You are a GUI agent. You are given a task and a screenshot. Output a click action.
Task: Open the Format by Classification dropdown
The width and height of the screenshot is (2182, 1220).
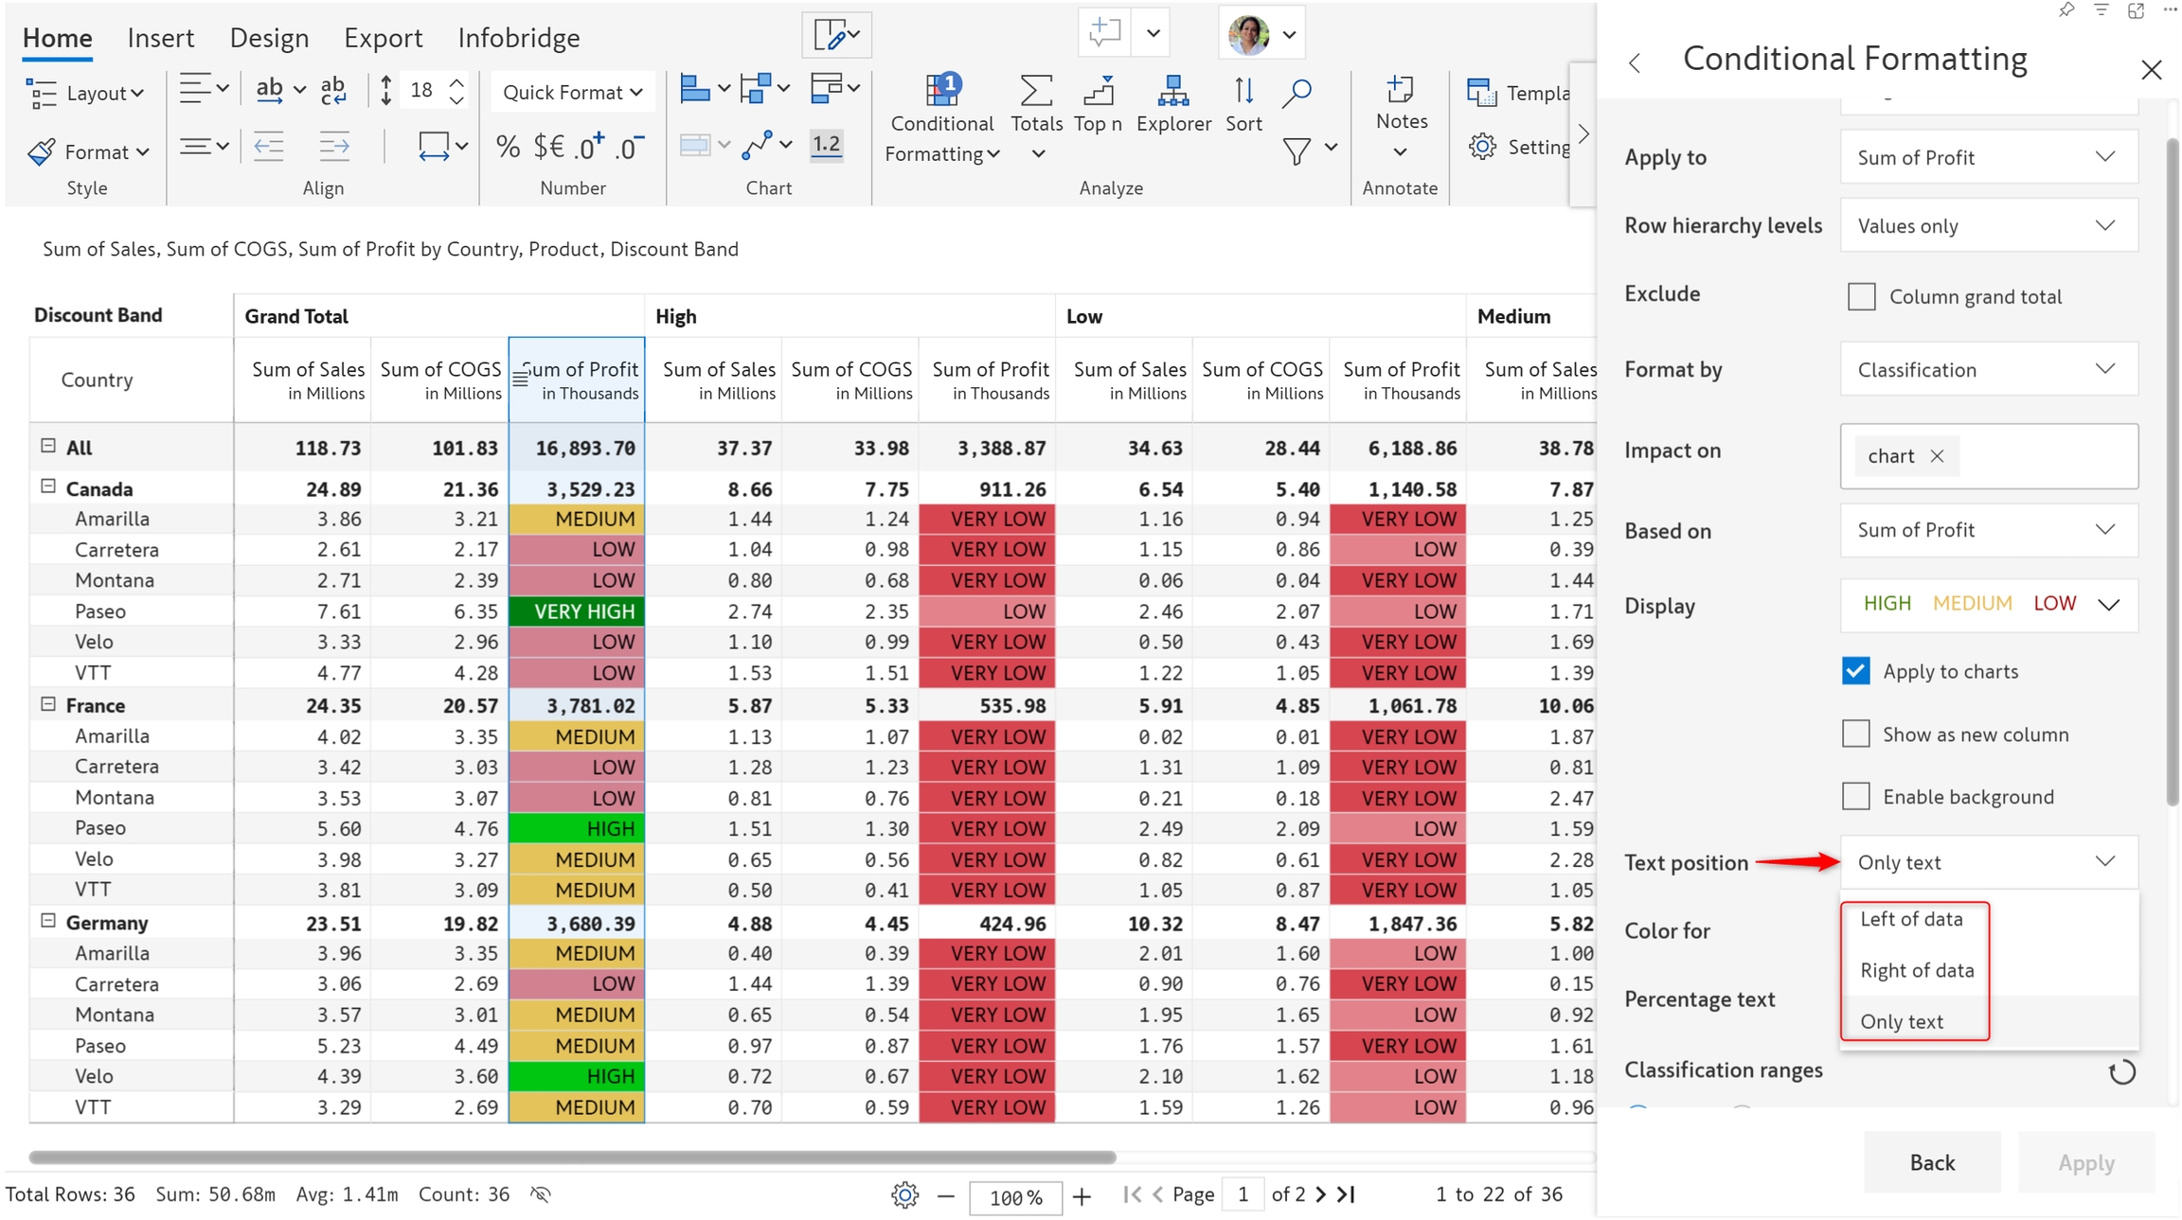point(1987,369)
